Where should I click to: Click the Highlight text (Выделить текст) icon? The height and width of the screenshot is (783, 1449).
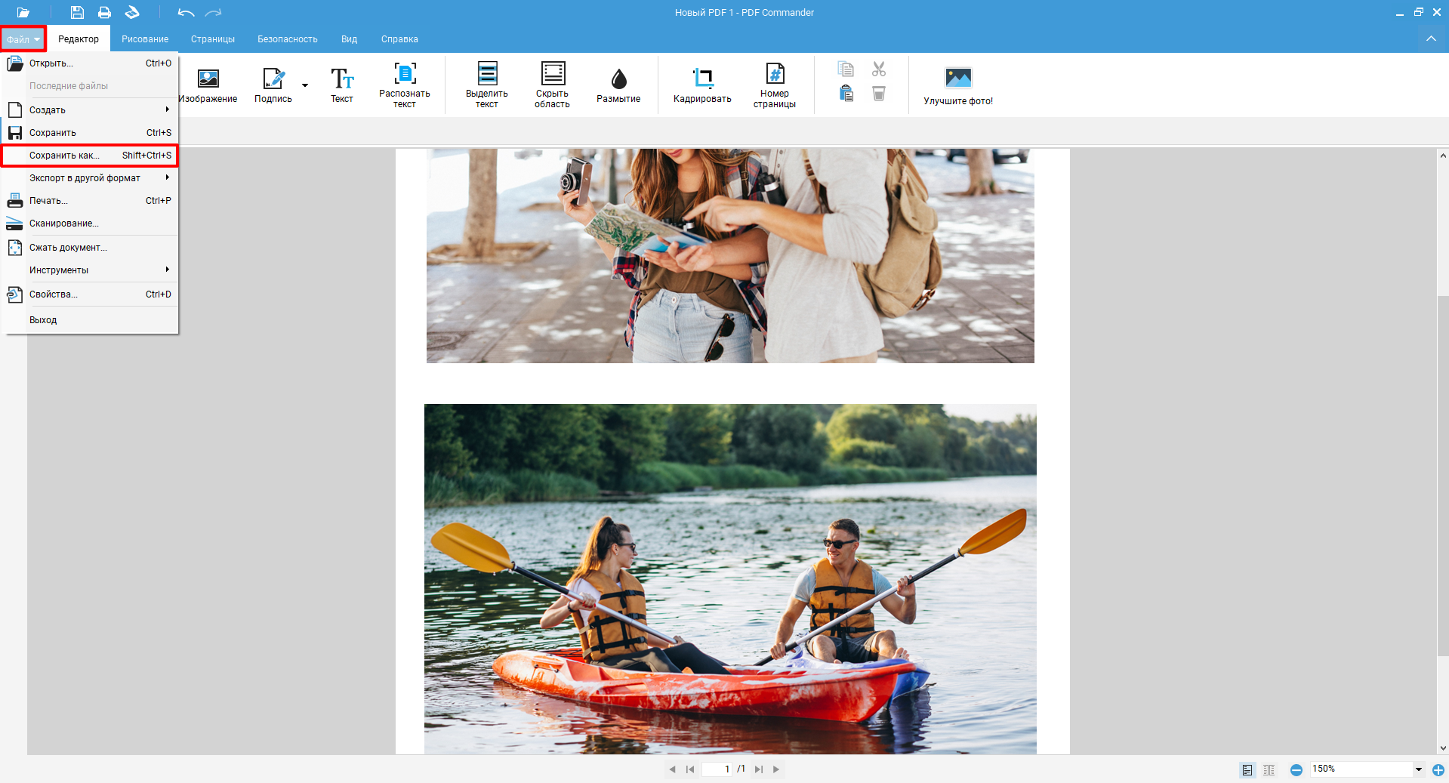coord(487,73)
